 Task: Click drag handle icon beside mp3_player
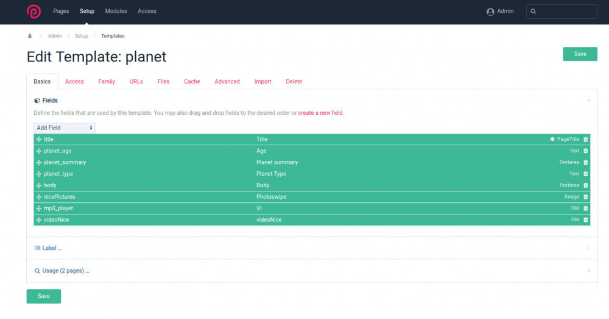point(39,208)
